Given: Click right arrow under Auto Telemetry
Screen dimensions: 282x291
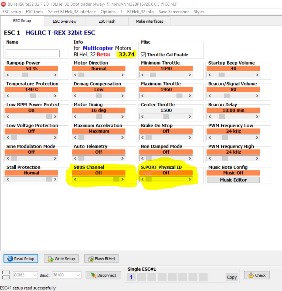Looking at the screenshot, I should (x=122, y=159).
